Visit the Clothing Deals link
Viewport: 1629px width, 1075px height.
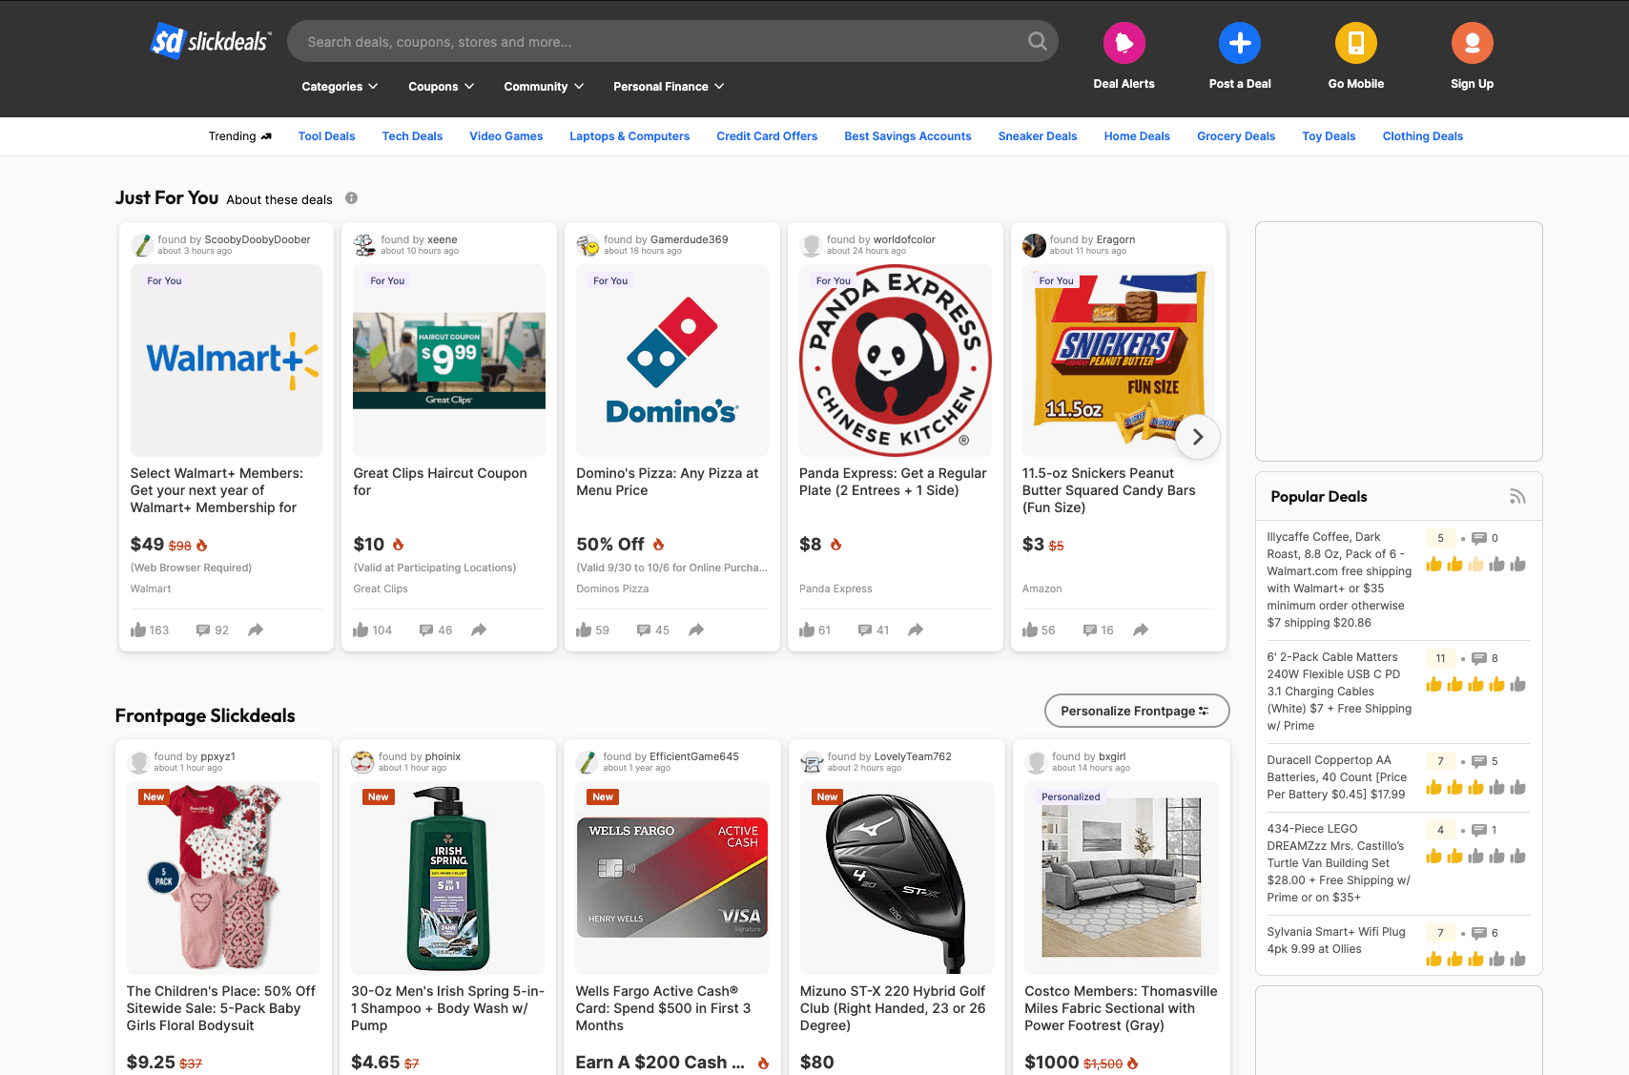[1422, 136]
